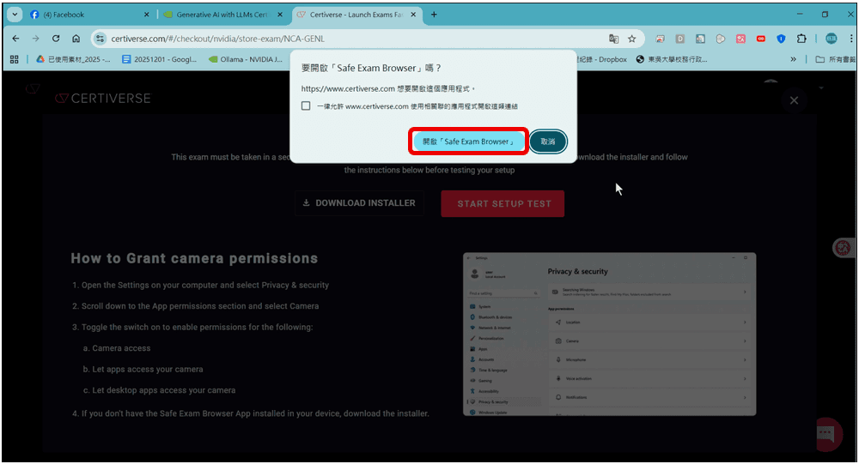
Task: Click the 取消 cancel button
Action: (548, 142)
